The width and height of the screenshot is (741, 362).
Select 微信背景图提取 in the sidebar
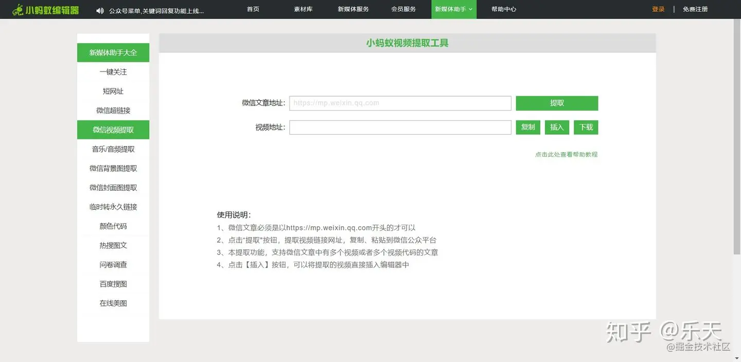pos(113,168)
